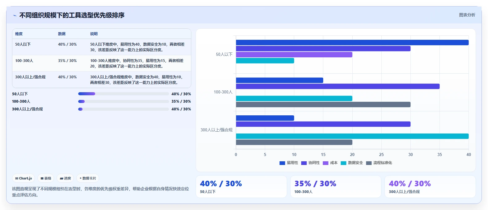Click the 100-300人 数据安全 teal bar
The height and width of the screenshot is (210, 488).
point(294,98)
